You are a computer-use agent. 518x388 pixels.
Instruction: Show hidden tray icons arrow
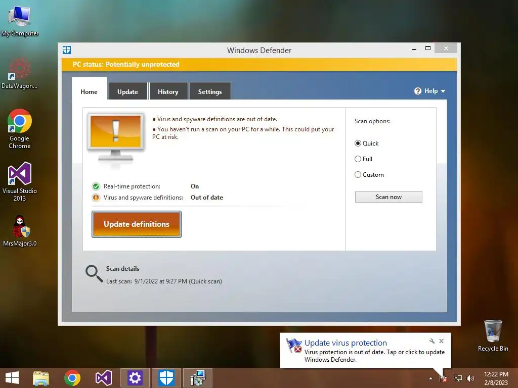point(430,378)
